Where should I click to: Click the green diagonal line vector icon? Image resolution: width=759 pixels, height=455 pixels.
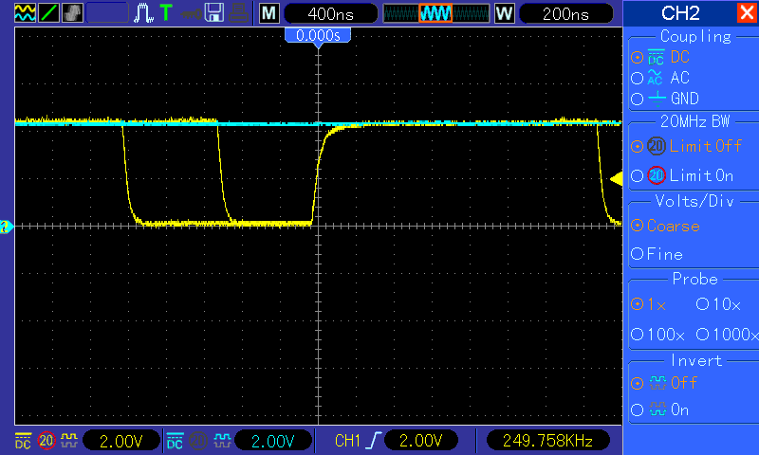point(48,13)
